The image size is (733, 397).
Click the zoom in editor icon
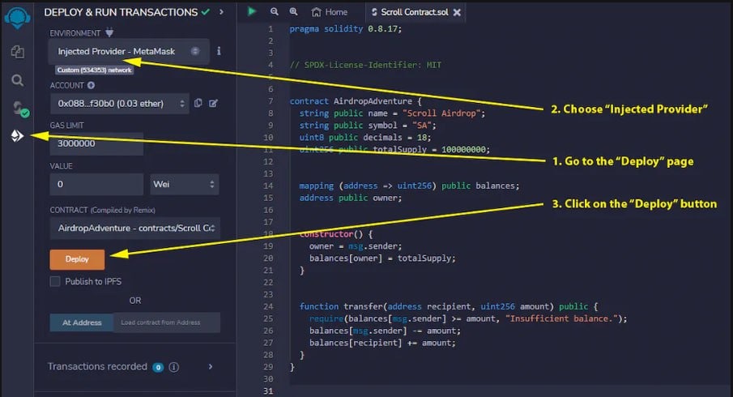click(293, 11)
